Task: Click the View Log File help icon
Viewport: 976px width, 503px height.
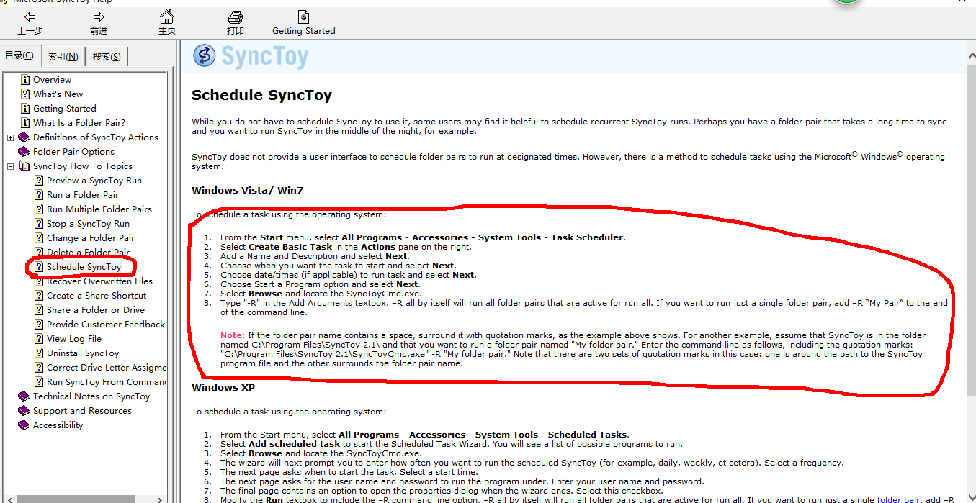Action: click(39, 339)
